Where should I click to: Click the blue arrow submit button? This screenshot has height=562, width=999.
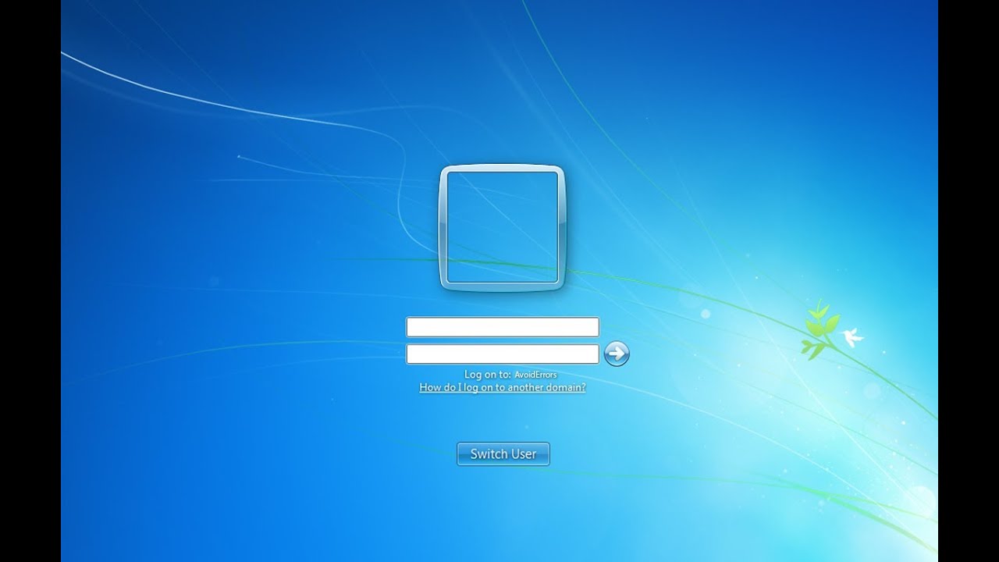pos(617,354)
